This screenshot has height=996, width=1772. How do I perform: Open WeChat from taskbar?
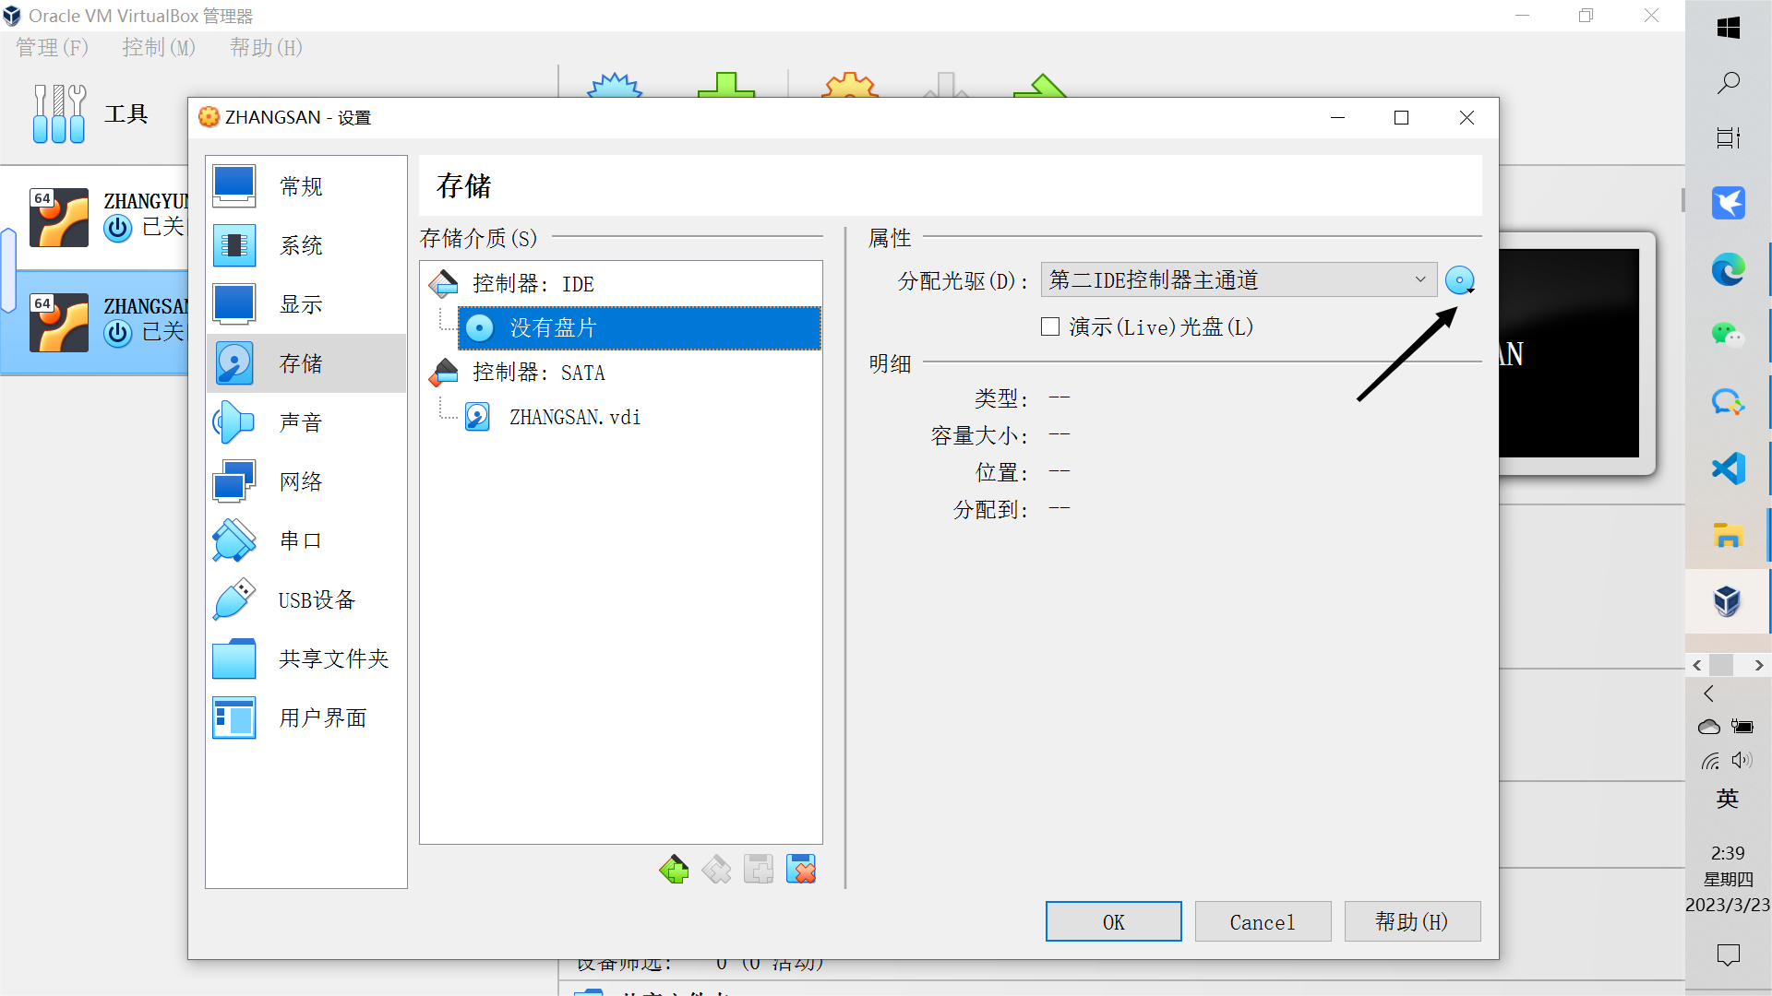point(1728,336)
